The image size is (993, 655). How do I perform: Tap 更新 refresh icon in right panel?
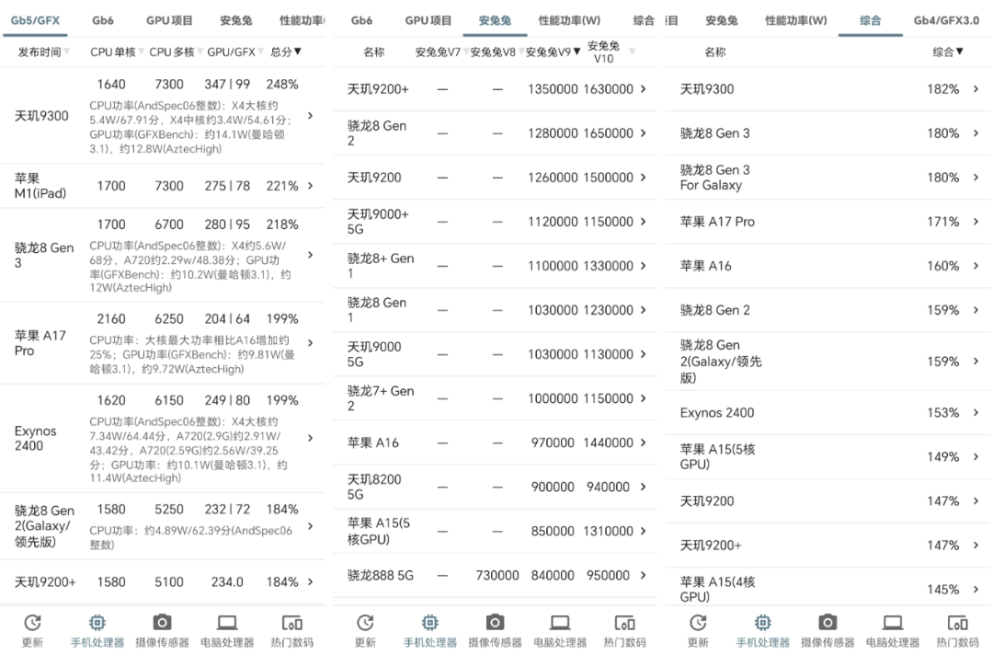(x=698, y=623)
